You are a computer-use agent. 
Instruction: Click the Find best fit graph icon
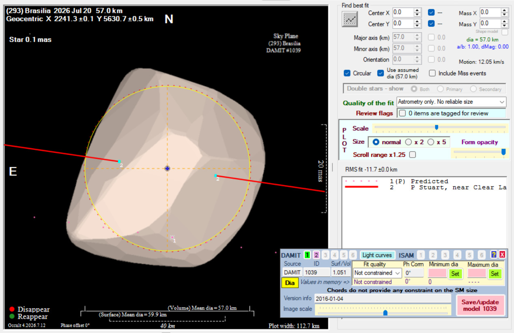pos(350,19)
